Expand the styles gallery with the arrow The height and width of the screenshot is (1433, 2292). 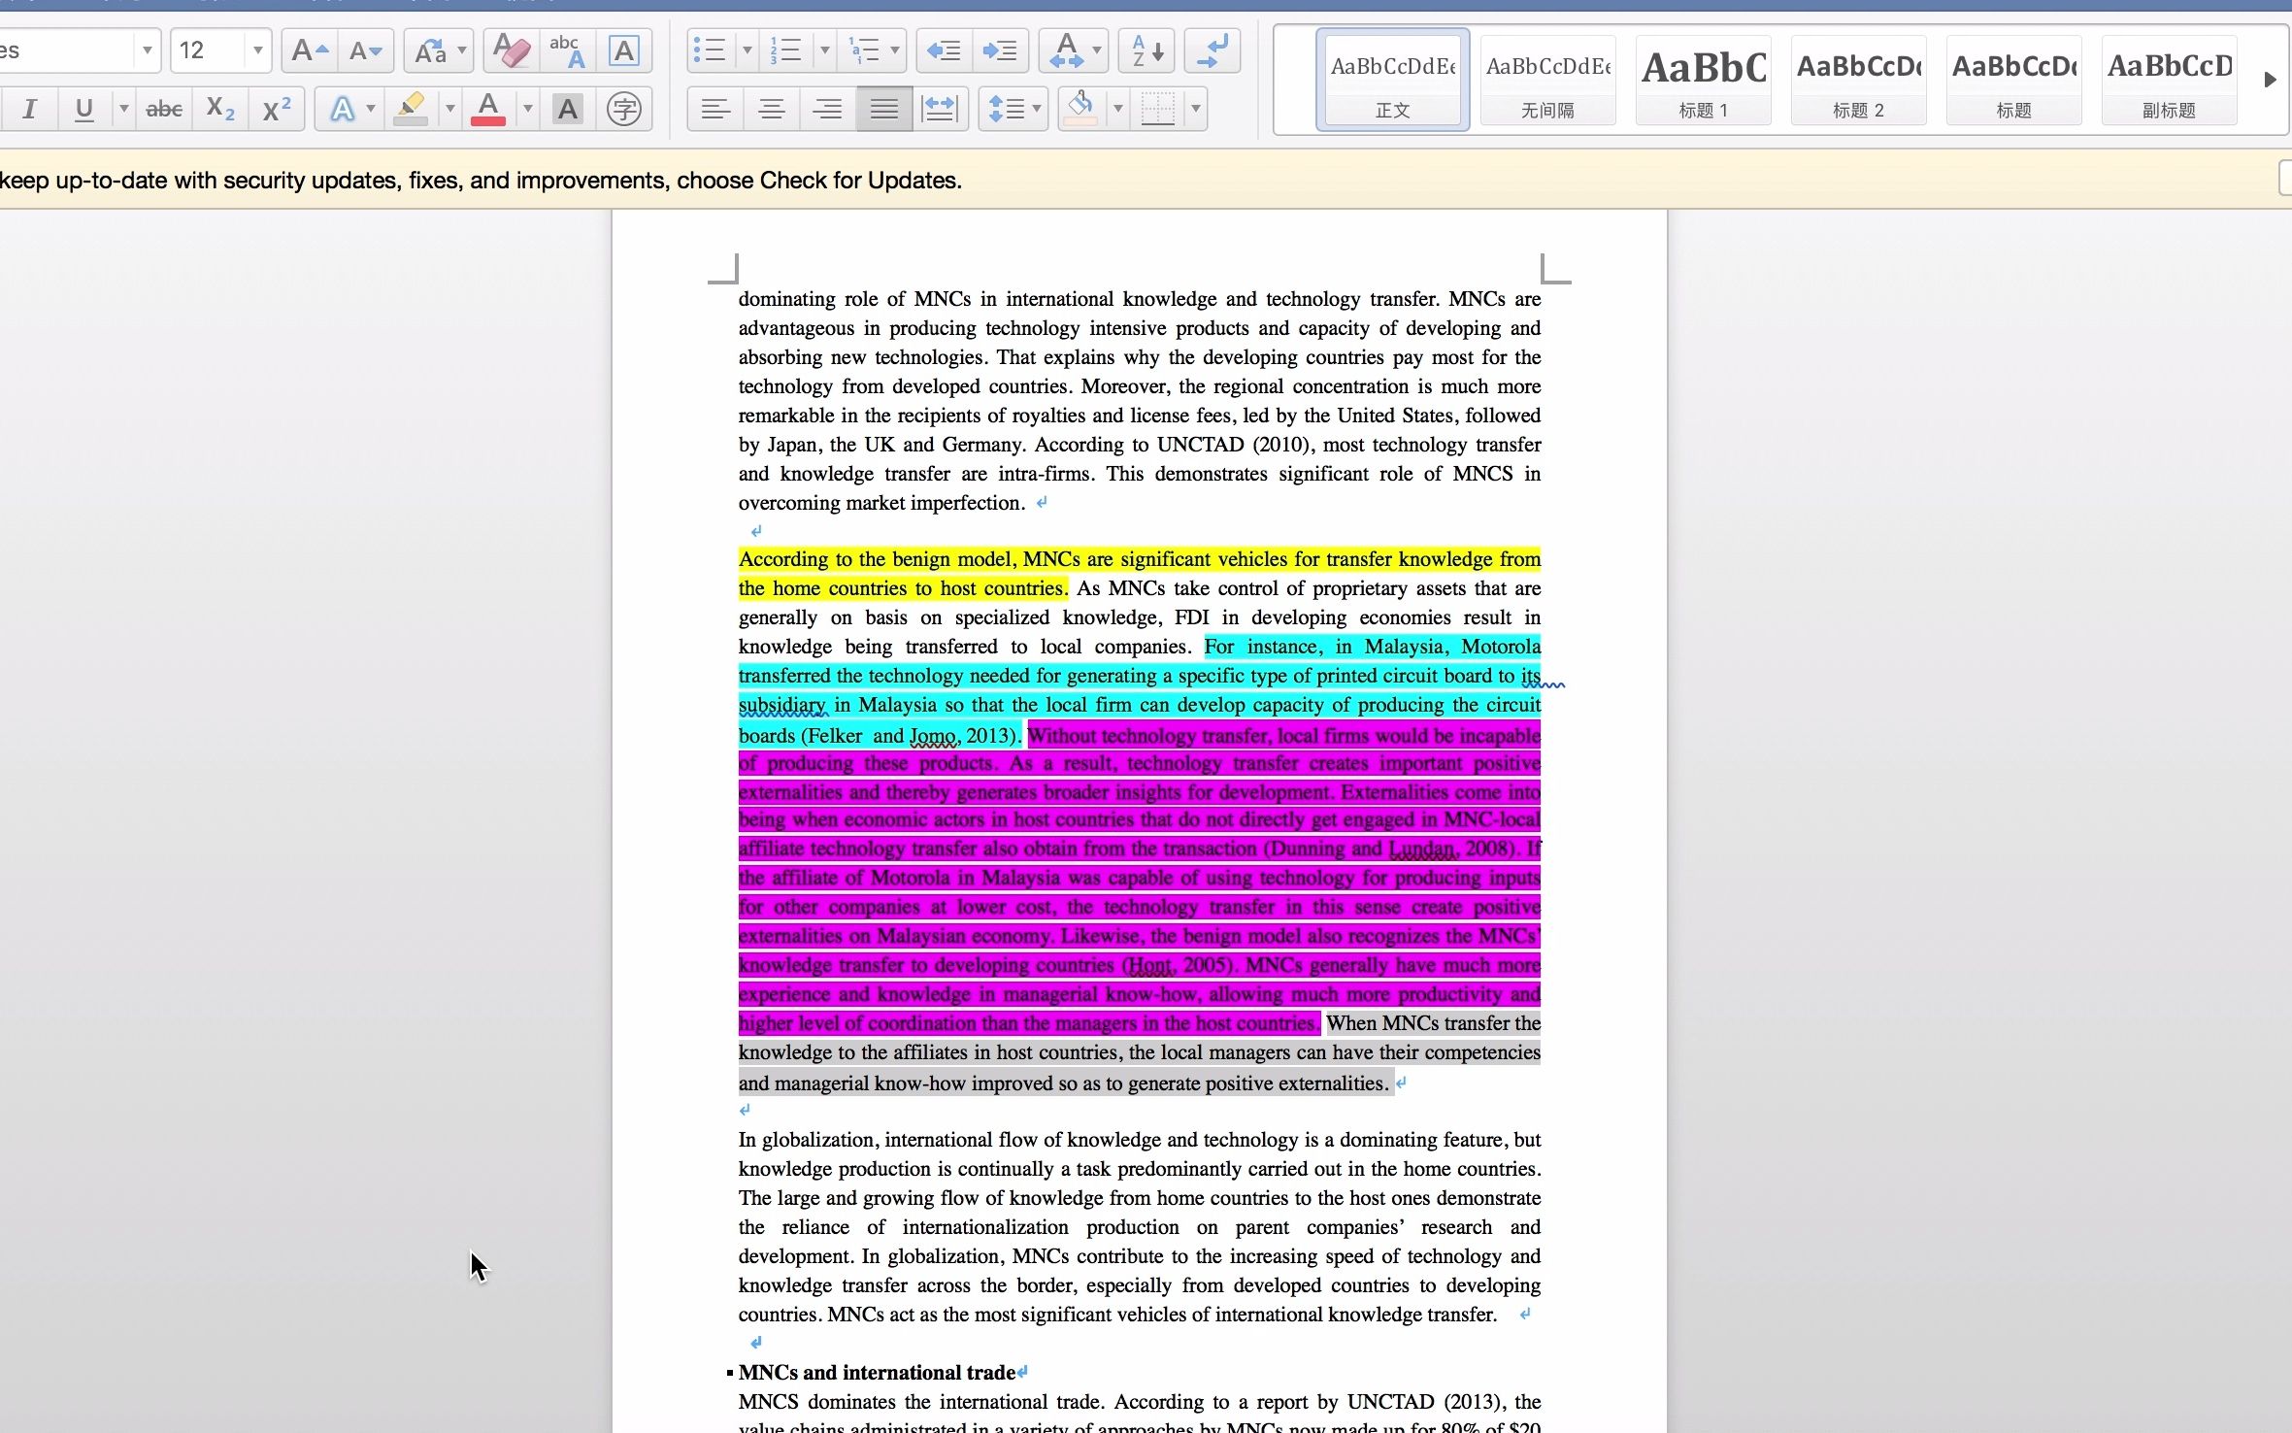pos(2270,80)
